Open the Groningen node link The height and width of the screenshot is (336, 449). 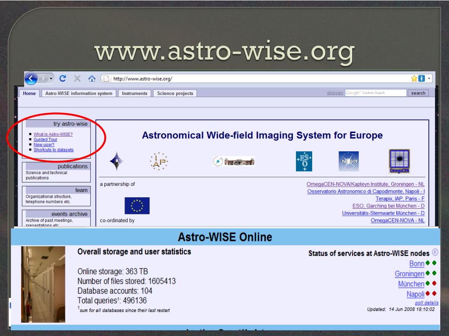click(410, 274)
